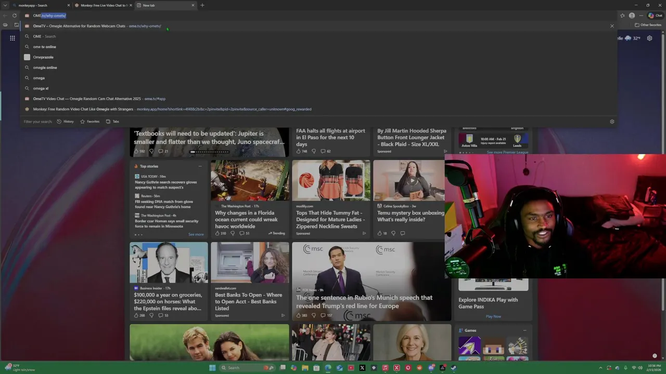The width and height of the screenshot is (666, 374).
Task: Click the 'Filter your search' field
Action: click(38, 122)
